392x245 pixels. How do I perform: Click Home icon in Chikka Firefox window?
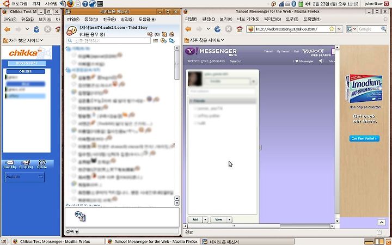click(58, 29)
